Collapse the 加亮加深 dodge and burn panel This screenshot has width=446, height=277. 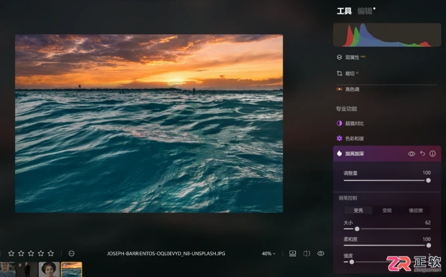(354, 154)
